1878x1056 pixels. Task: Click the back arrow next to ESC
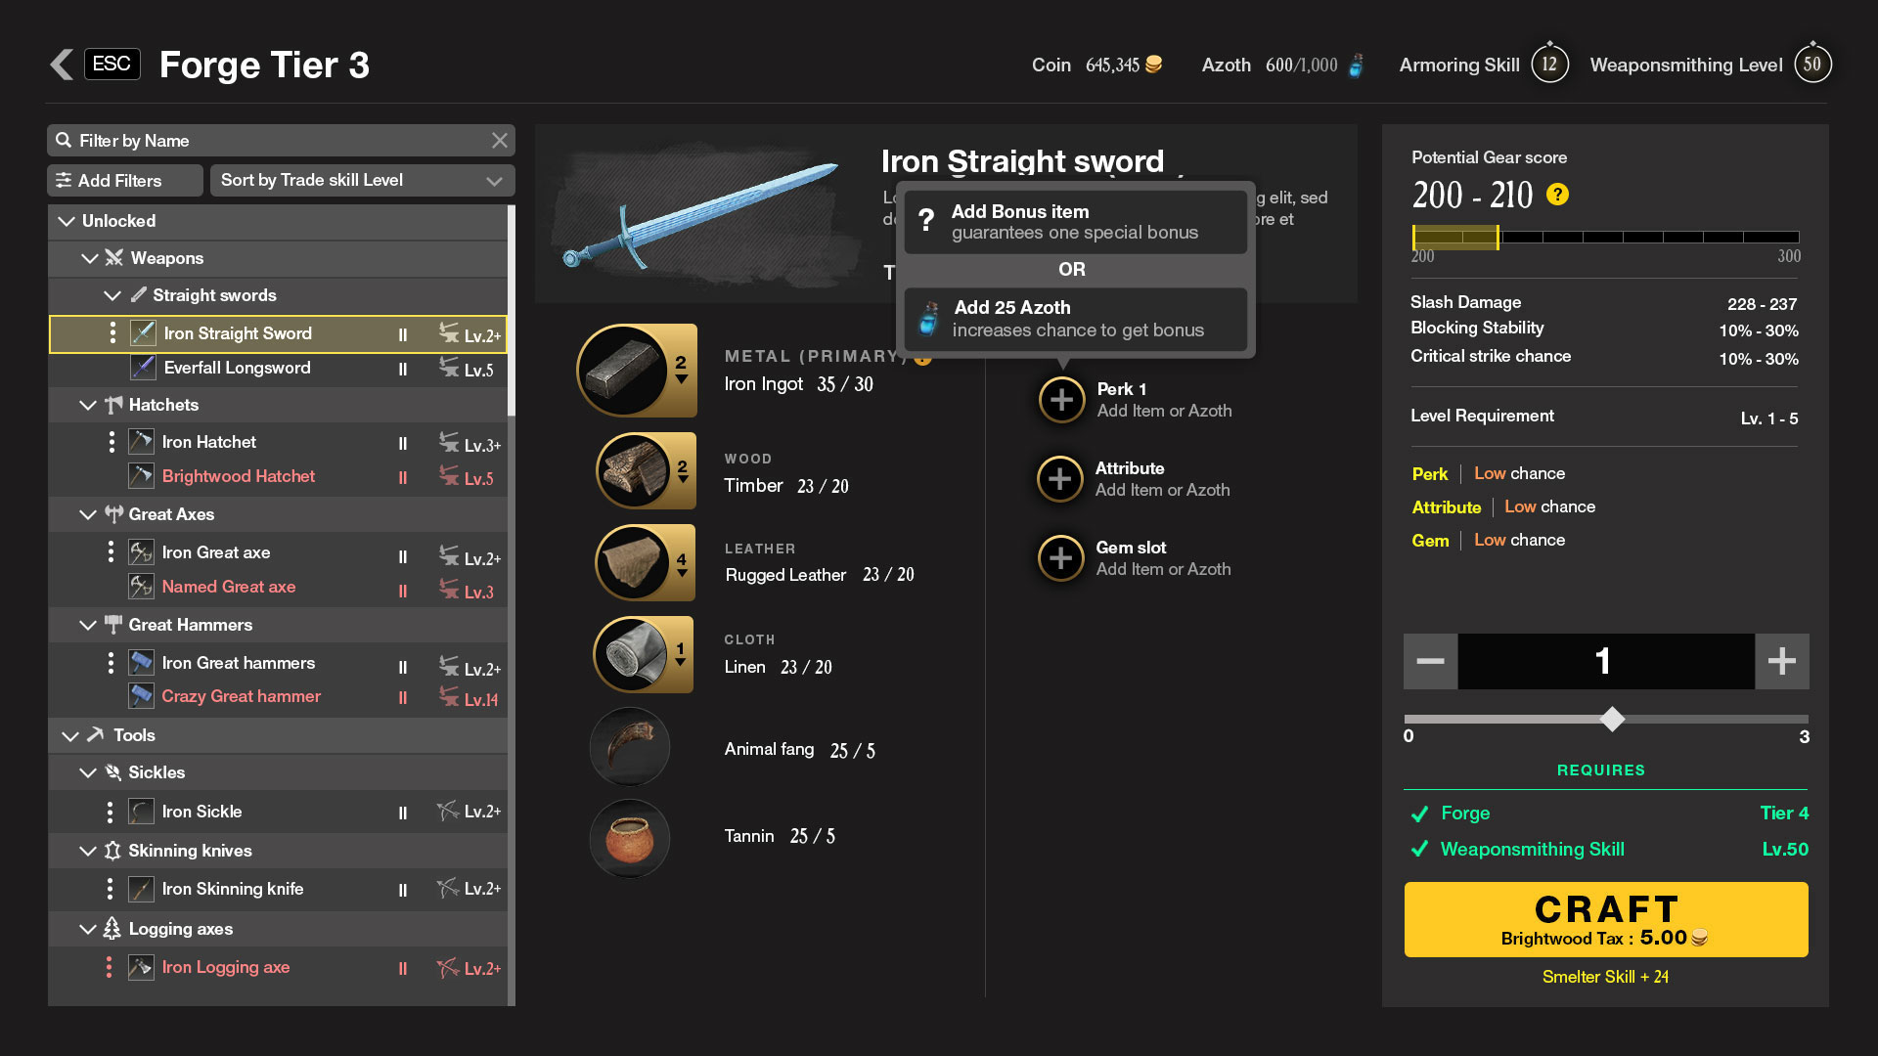[x=62, y=65]
